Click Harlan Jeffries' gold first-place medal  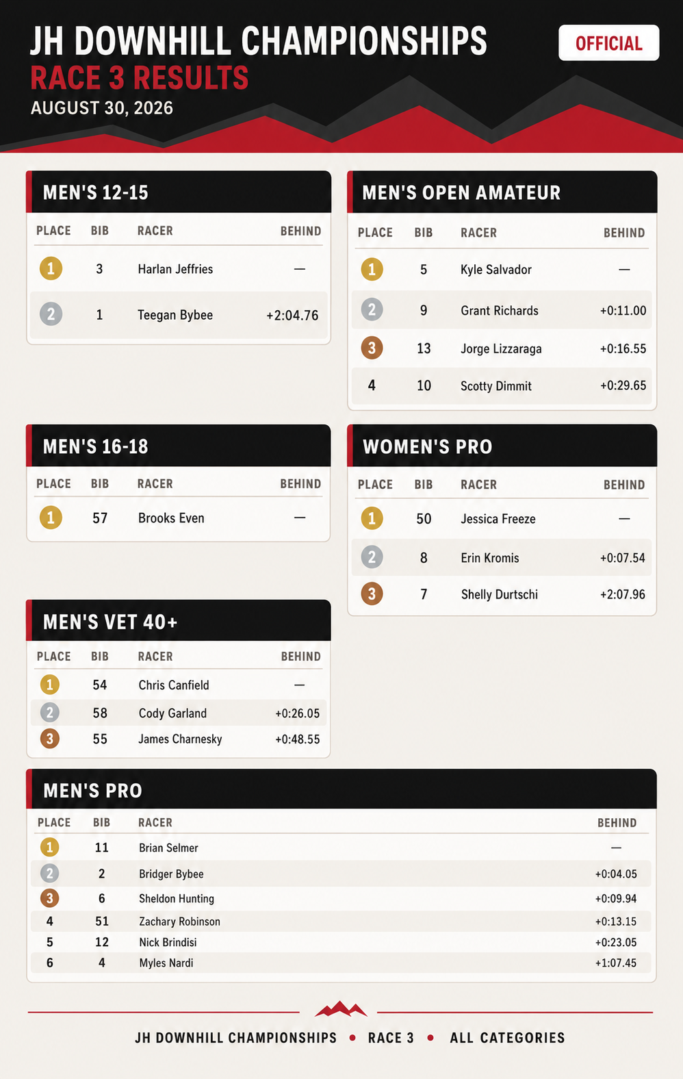tap(51, 268)
